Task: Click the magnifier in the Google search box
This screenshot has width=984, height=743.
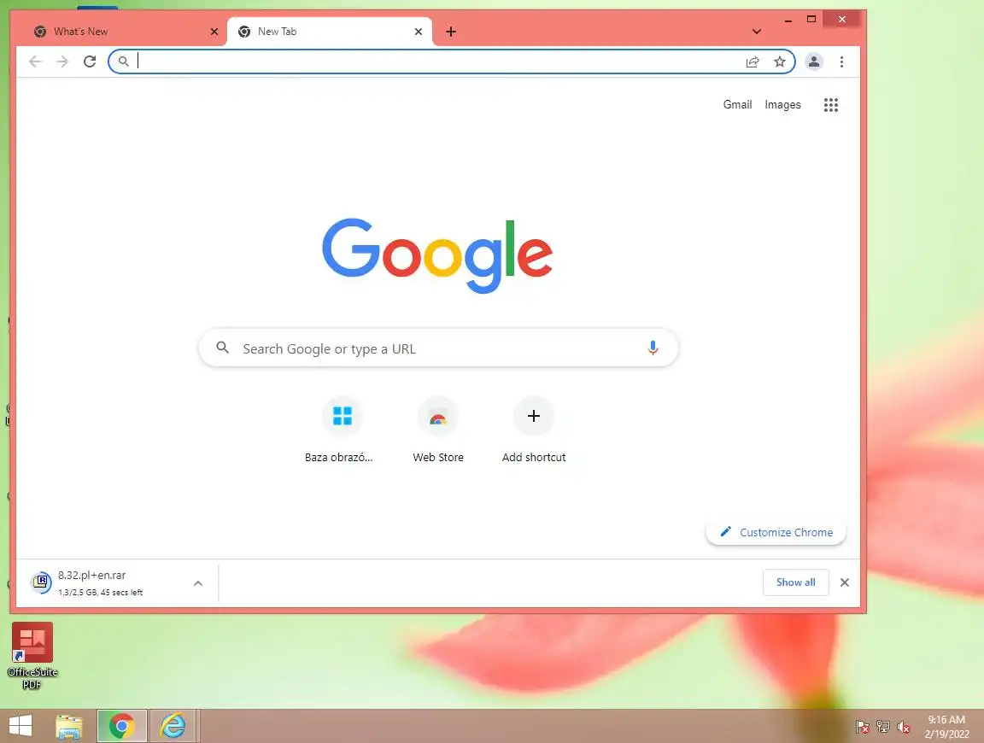Action: click(222, 347)
